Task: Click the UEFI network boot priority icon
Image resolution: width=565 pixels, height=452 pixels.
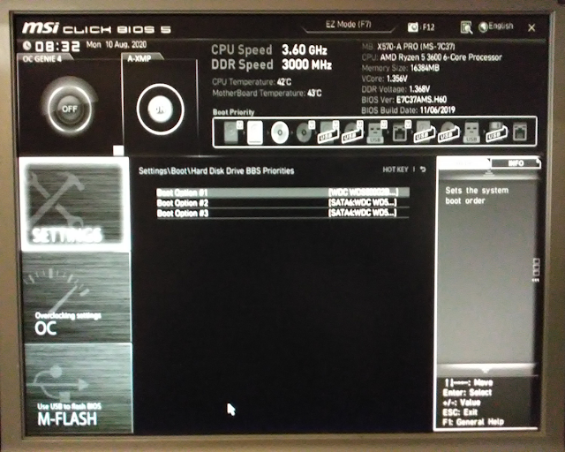Action: click(401, 132)
